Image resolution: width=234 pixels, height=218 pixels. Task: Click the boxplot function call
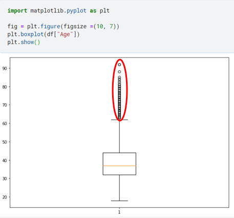32,34
